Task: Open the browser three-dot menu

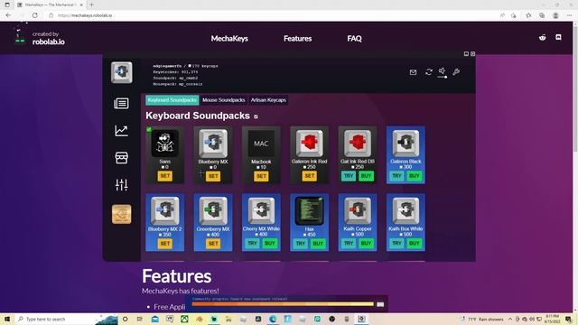Action: coord(570,15)
